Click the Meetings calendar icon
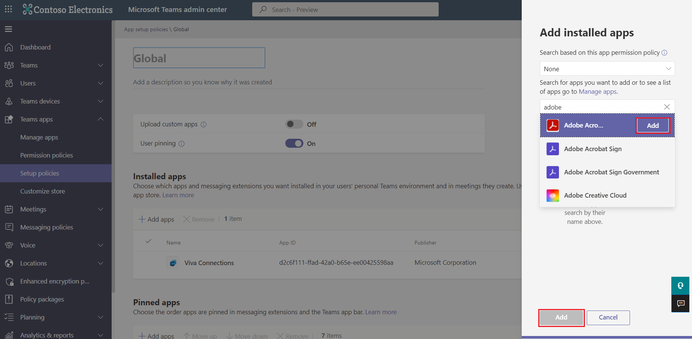Screen dimensions: 692x339 9,209
